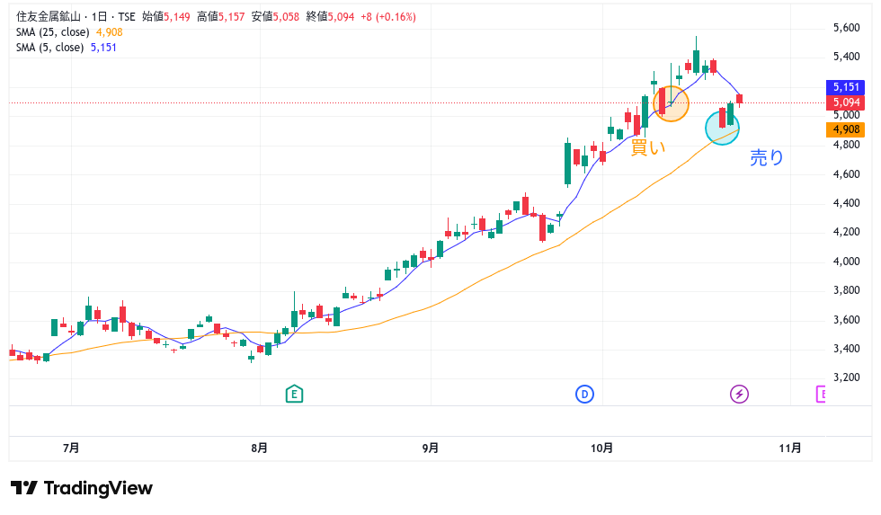Select the SMA (5, close) indicator legend
Viewport: 881px width, 515px height.
(x=49, y=48)
